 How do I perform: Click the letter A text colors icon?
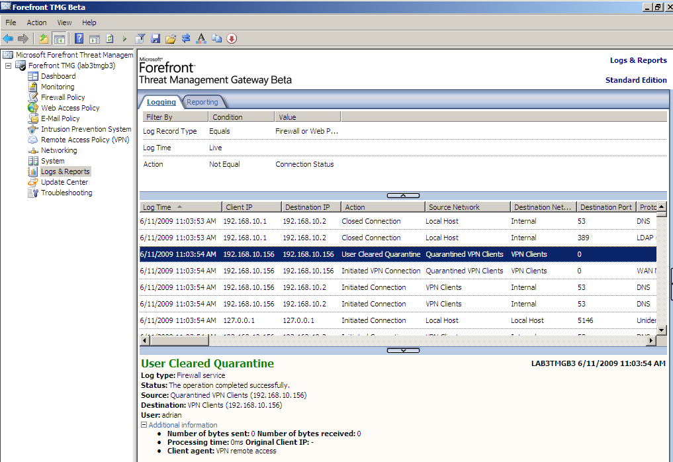pos(201,38)
